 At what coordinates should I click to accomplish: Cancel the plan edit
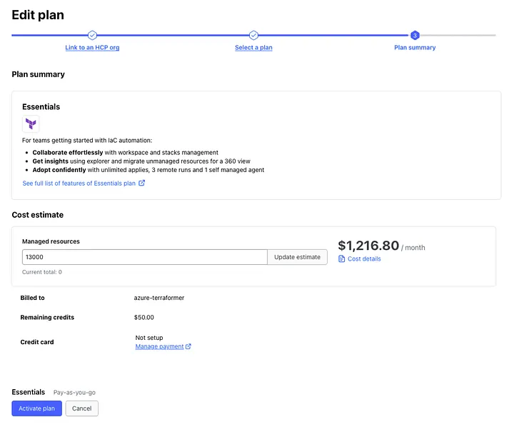click(81, 408)
